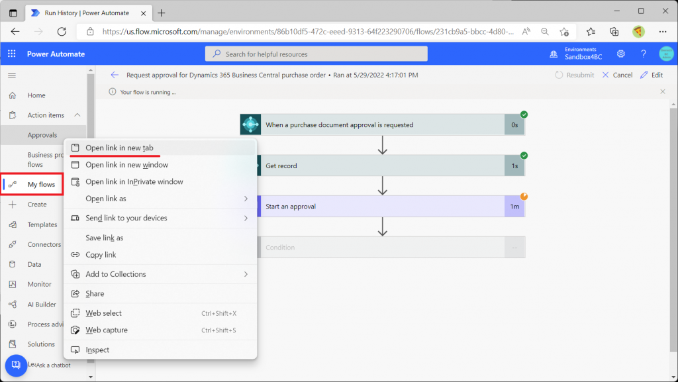Click the Action items clipboard icon

tap(13, 115)
